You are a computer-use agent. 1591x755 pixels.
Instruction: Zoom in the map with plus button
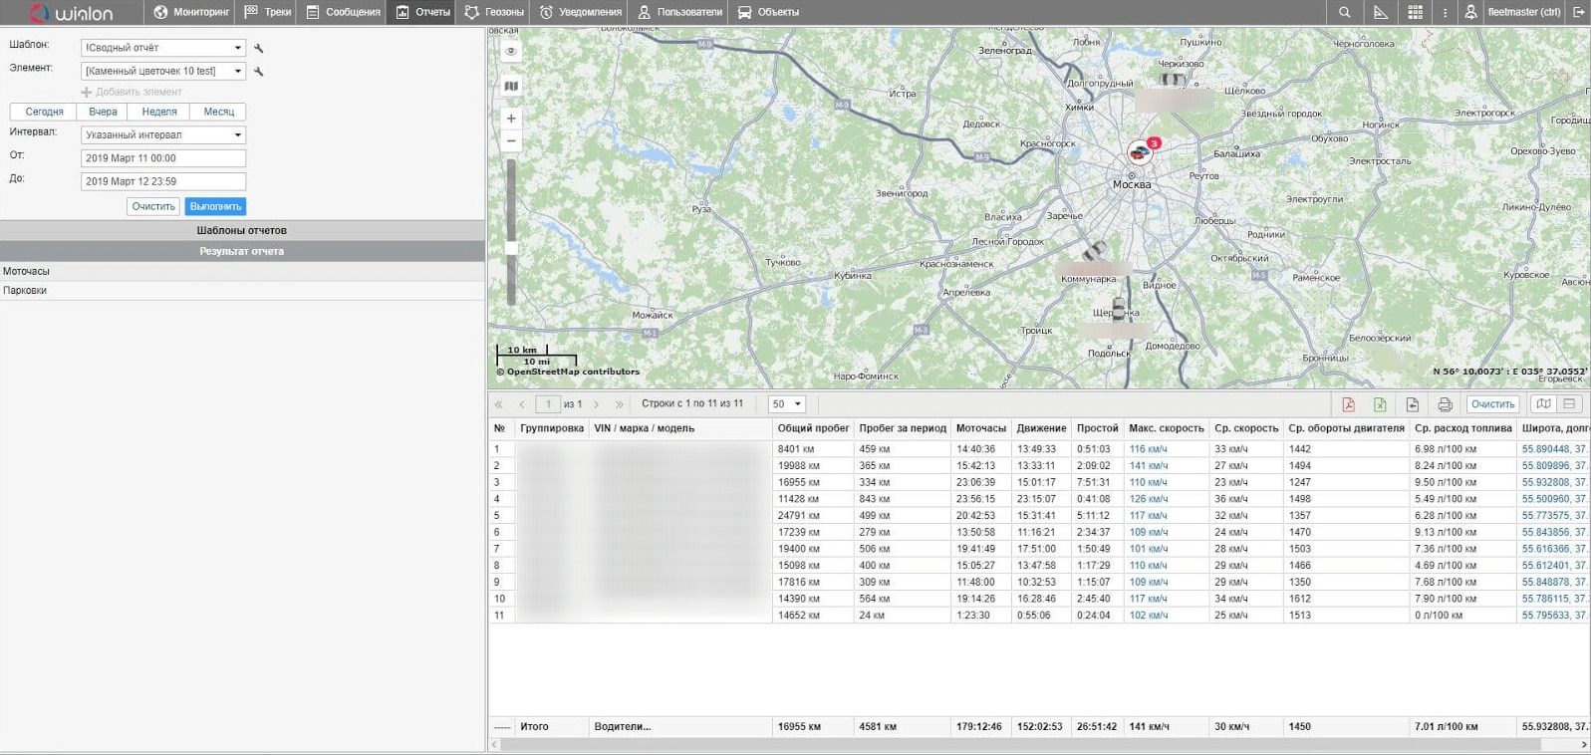click(x=511, y=119)
